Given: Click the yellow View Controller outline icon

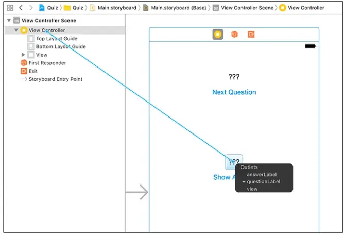Looking at the screenshot, I should [24, 30].
